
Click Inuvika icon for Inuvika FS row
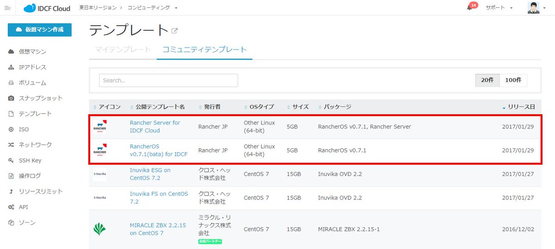[100, 198]
